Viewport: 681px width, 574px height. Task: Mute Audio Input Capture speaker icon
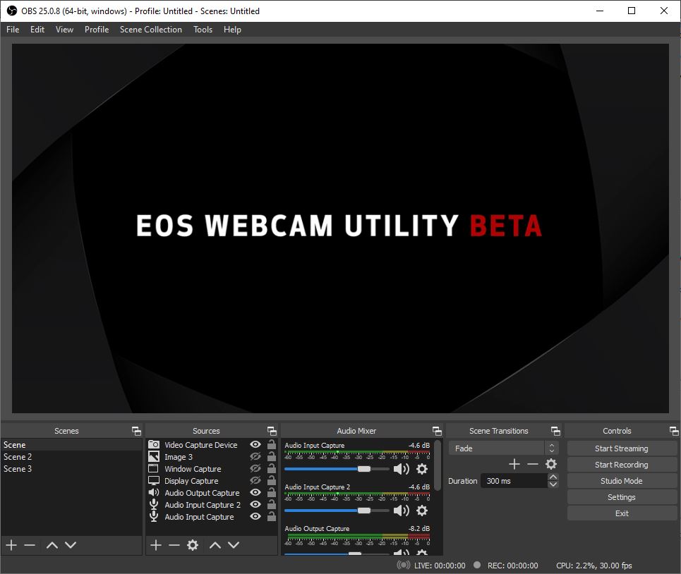[401, 469]
